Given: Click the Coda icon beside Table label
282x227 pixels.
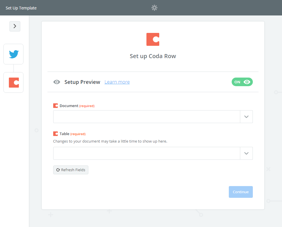Looking at the screenshot, I should click(x=55, y=134).
